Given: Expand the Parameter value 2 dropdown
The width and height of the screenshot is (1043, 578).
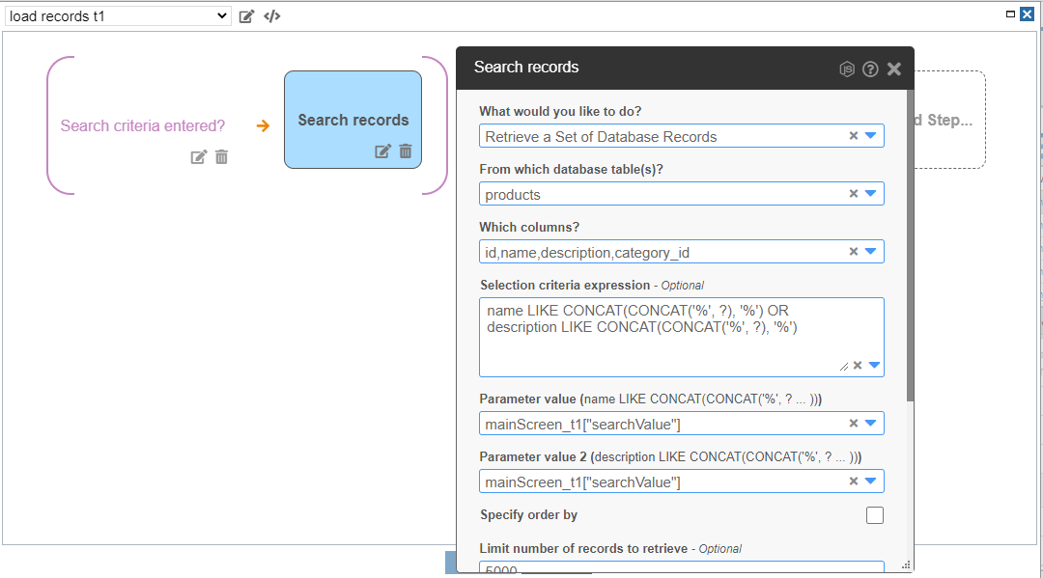Looking at the screenshot, I should (871, 481).
